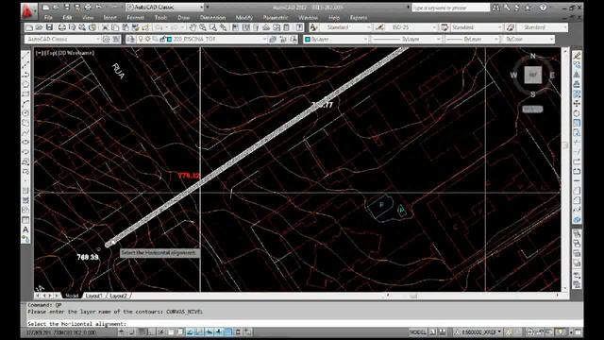Select the Line tool in Draw toolbar
Image resolution: width=604 pixels, height=340 pixels.
pyautogui.click(x=25, y=56)
